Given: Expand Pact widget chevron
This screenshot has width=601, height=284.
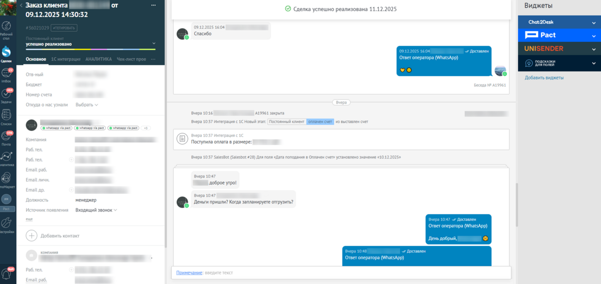Looking at the screenshot, I should click(x=594, y=35).
